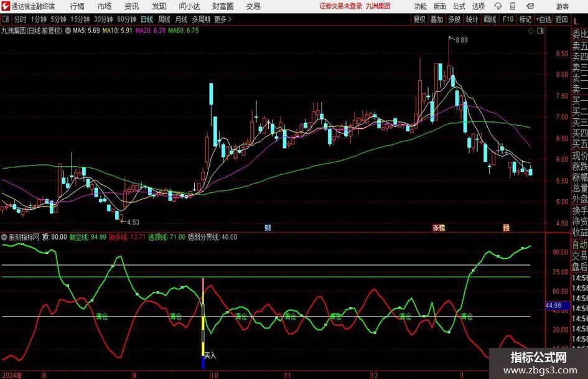The height and width of the screenshot is (379, 588).
Task: Switch to 月线 monthly period
Action: click(x=181, y=19)
